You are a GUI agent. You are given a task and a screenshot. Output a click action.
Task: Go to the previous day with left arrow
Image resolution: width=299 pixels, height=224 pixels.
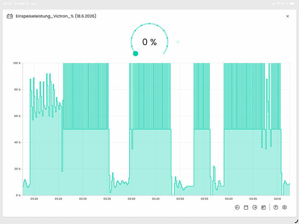click(237, 207)
